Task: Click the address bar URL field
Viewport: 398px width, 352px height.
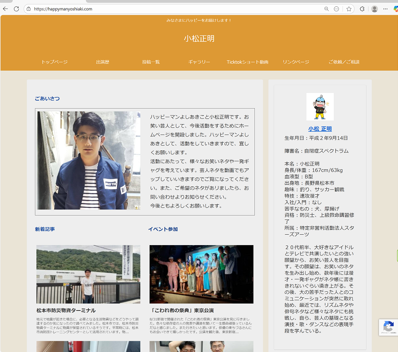Action: tap(160, 9)
